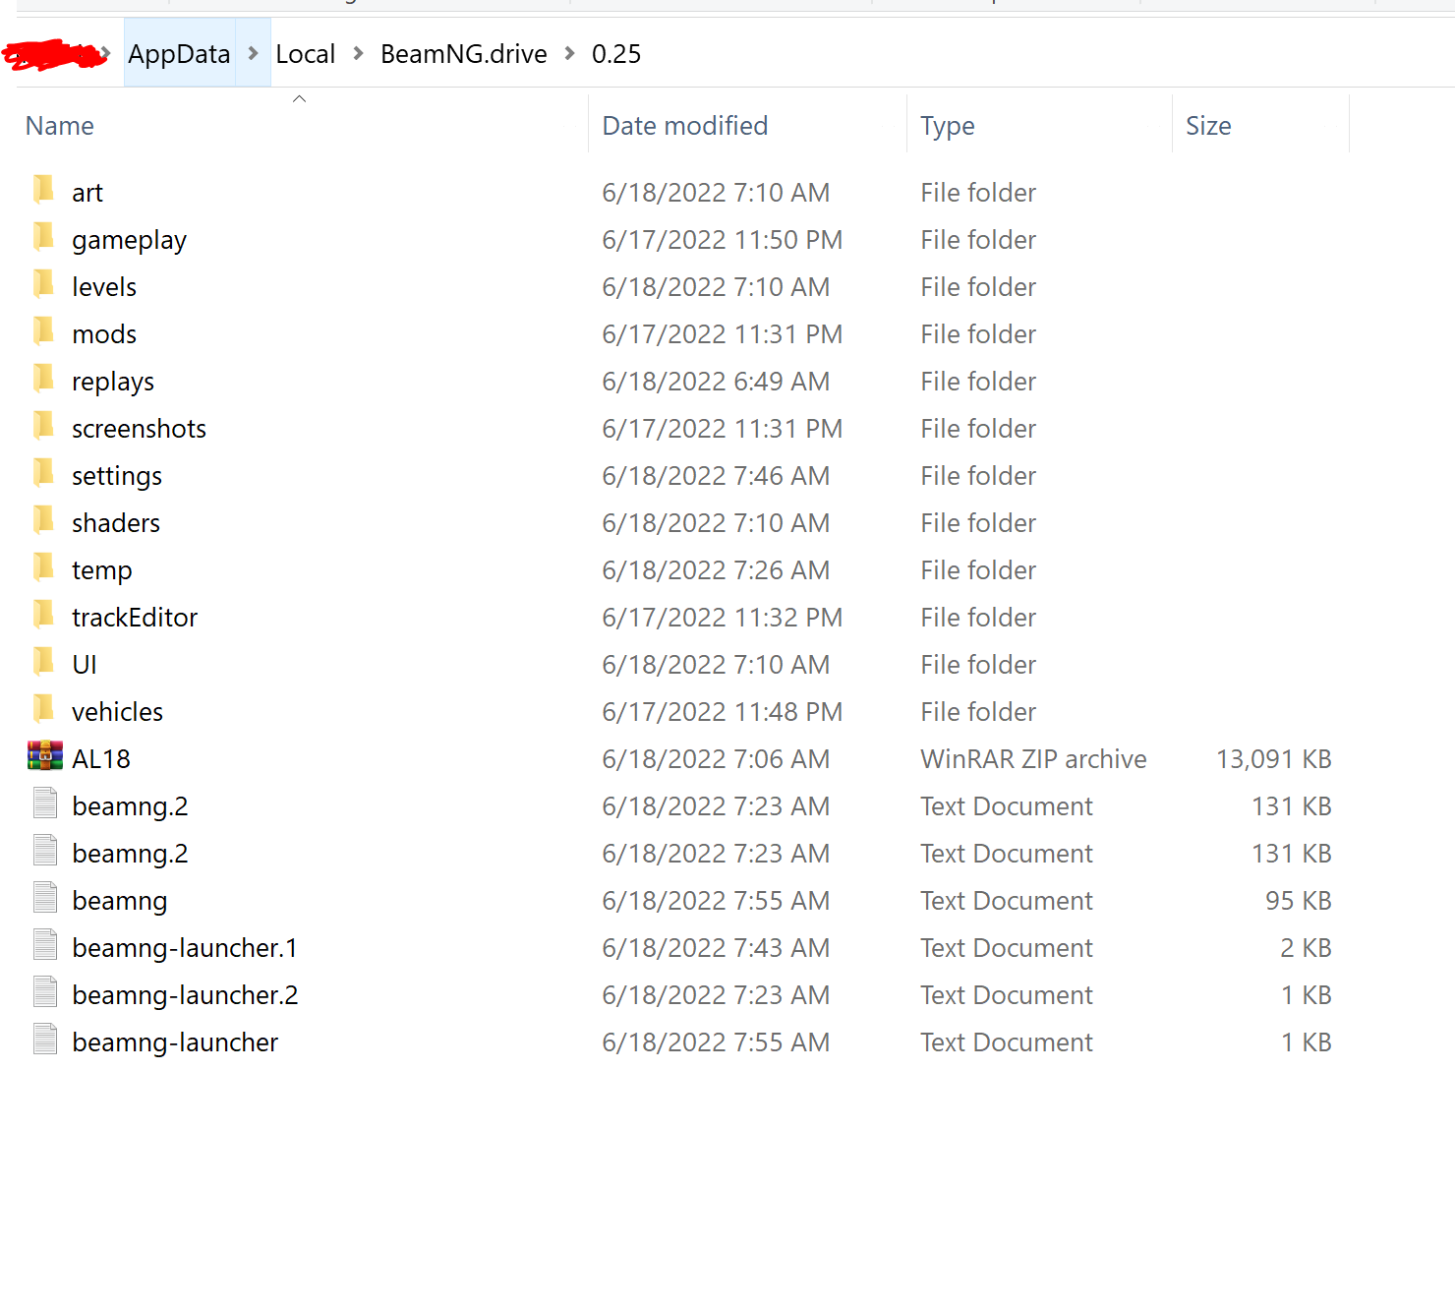The width and height of the screenshot is (1455, 1309).
Task: Select the art folder name
Action: click(x=87, y=193)
